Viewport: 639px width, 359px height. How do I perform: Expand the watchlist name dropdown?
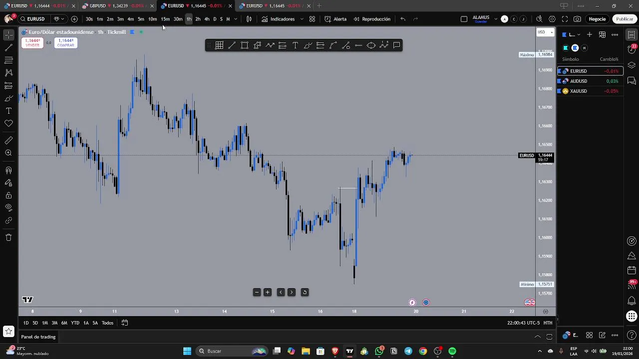(x=579, y=34)
